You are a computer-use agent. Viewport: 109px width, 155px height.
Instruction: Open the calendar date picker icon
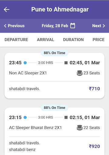(73, 25)
